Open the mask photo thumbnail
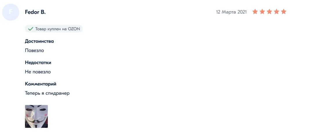 [37, 116]
